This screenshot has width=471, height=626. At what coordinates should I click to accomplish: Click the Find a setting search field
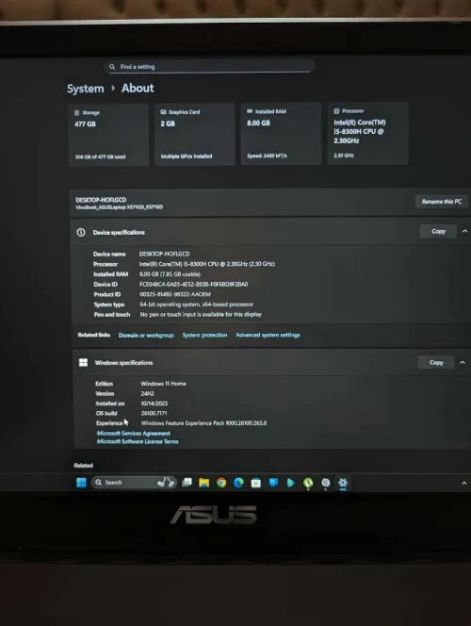(x=210, y=66)
